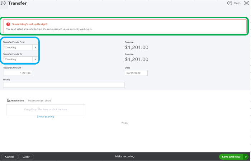Click the Transfer Funds To account text box
251x161 pixels.
pos(18,60)
